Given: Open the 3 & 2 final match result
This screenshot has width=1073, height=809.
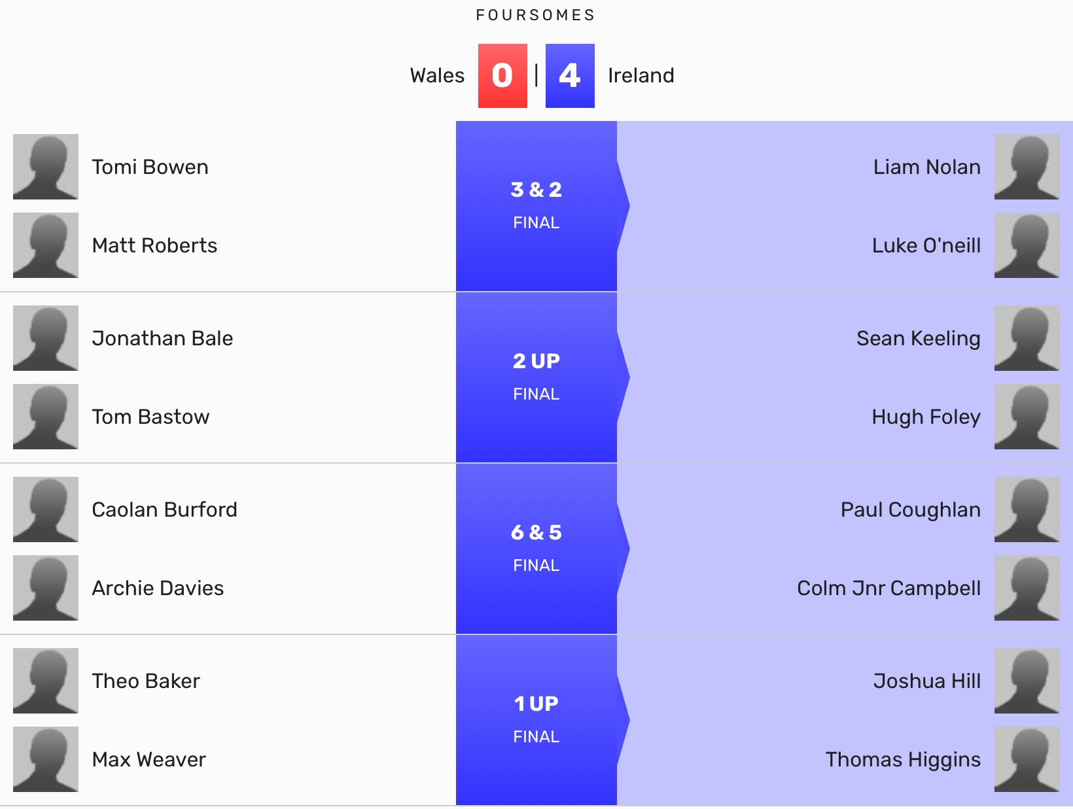Looking at the screenshot, I should coord(536,205).
